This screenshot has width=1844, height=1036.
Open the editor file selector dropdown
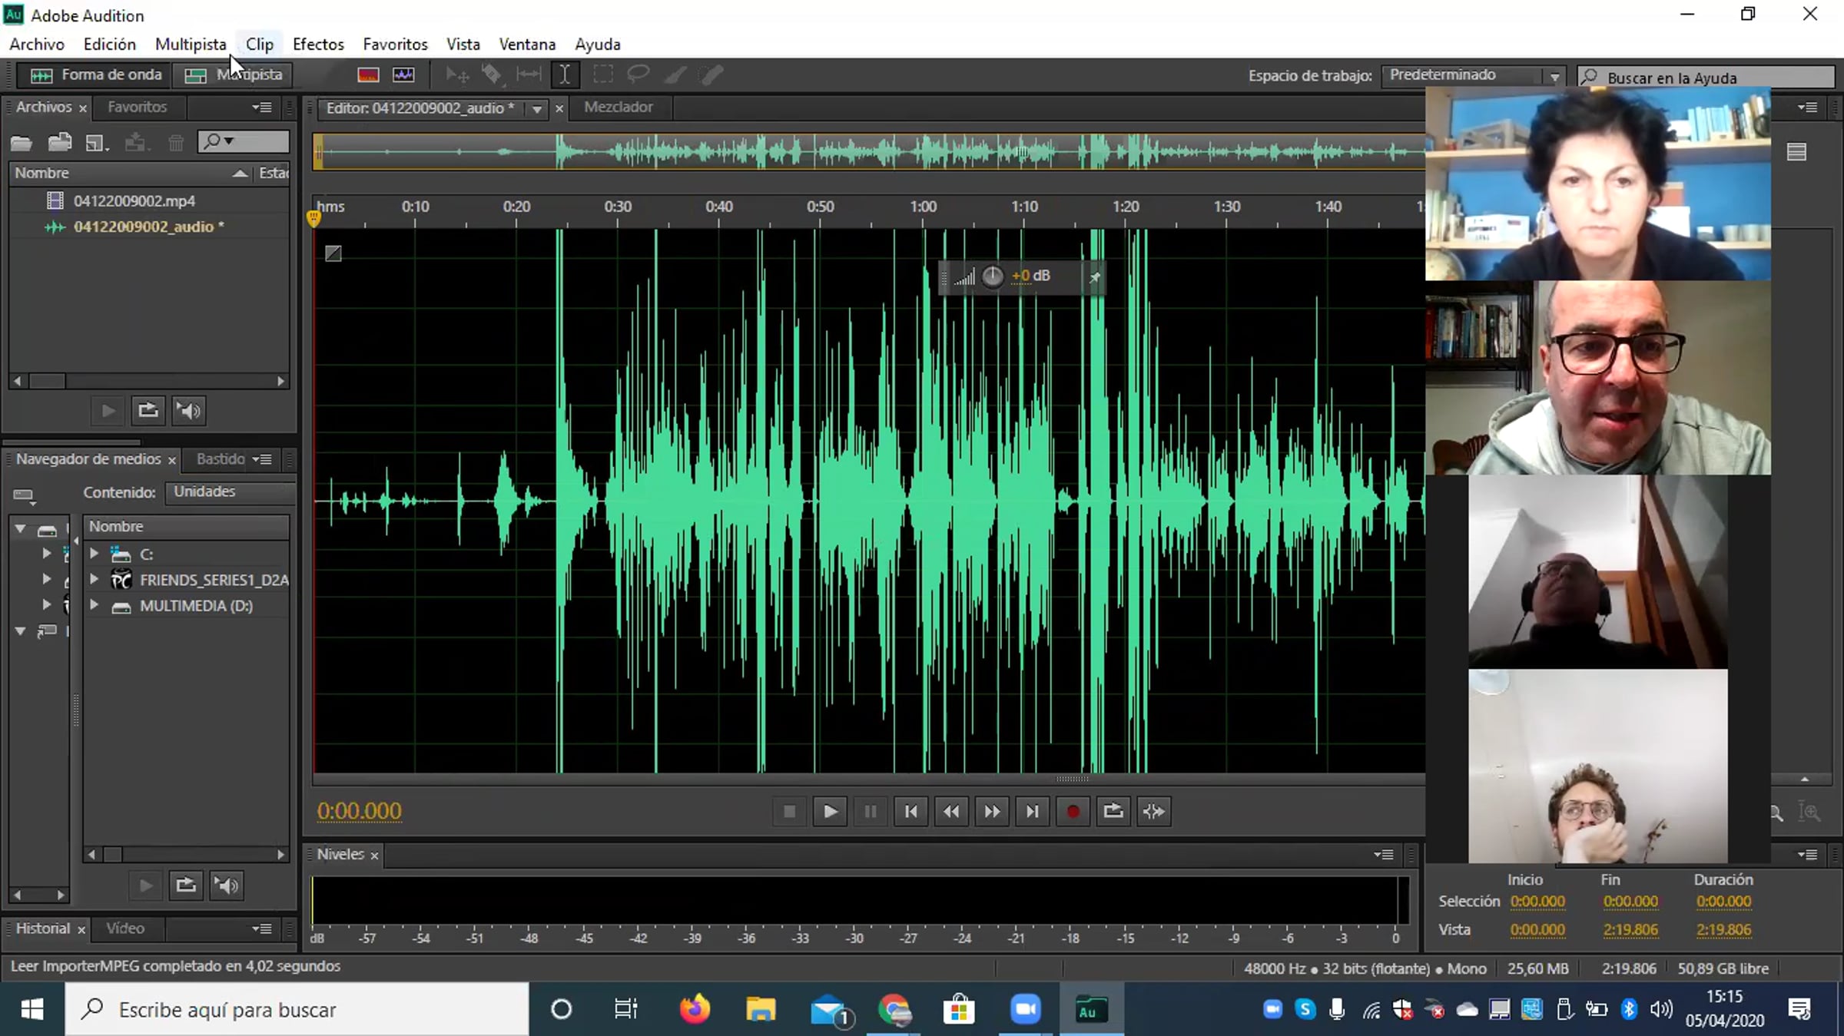[536, 109]
